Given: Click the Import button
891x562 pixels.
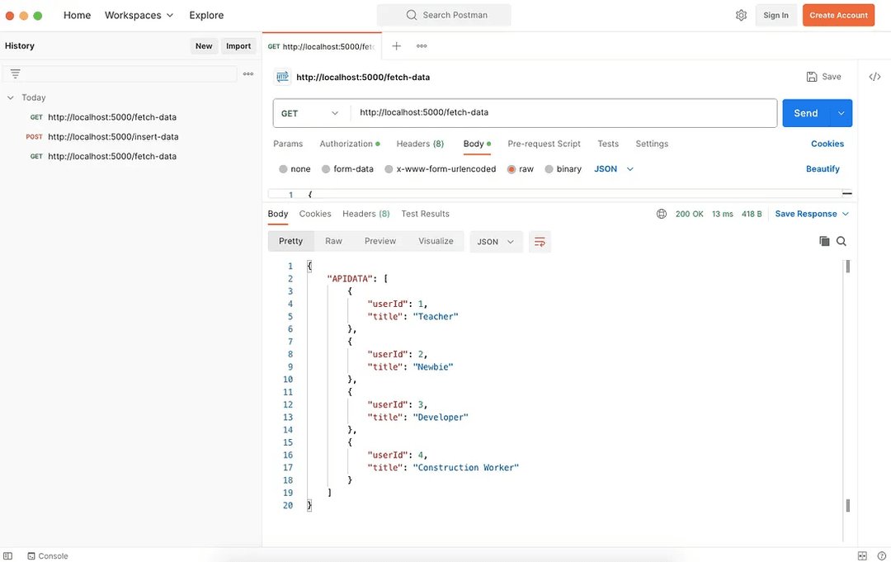Looking at the screenshot, I should 238,46.
